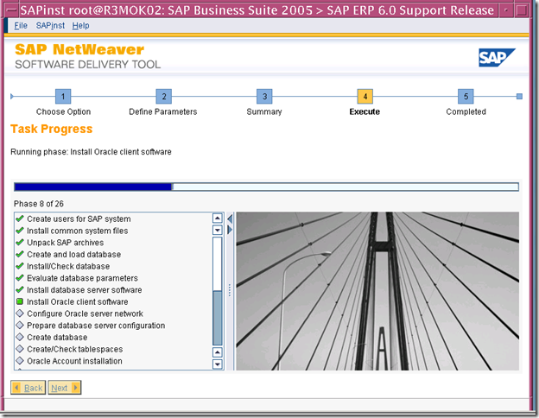Viewport: 539px width, 418px height.
Task: Open the SAPinst menu
Action: tap(50, 25)
